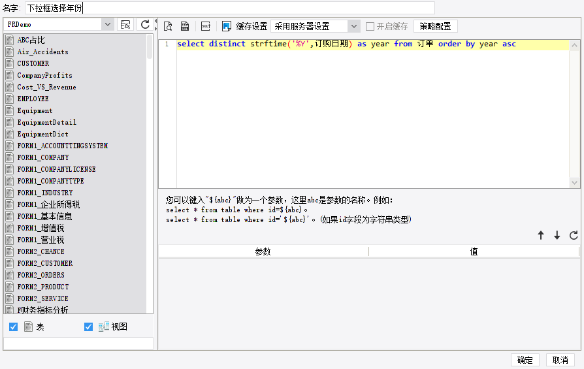This screenshot has height=369, width=584.
Task: Click the save SQL file icon
Action: [185, 26]
